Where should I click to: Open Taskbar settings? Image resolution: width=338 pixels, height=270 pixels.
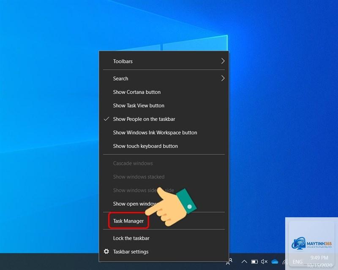(x=164, y=252)
